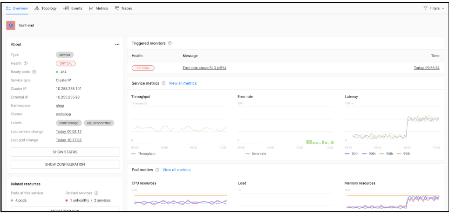
Task: Click the front-end service icon
Action: (11, 25)
